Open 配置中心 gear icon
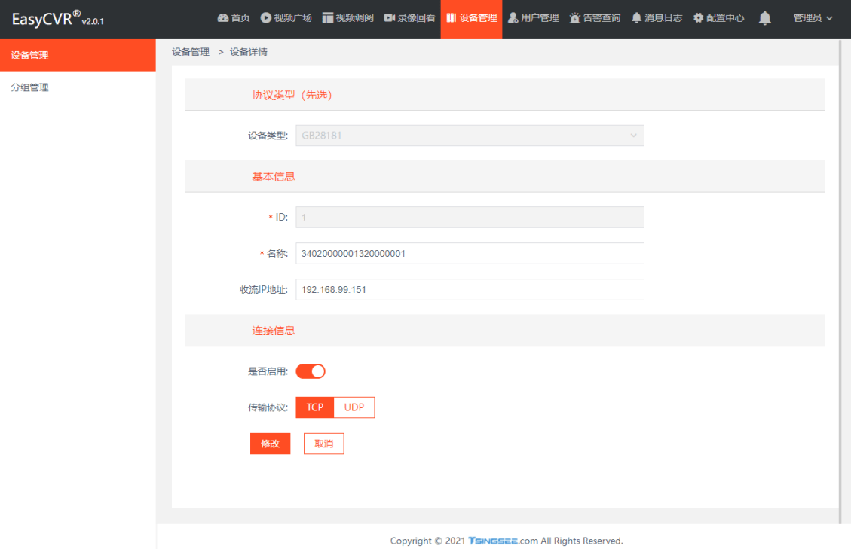The height and width of the screenshot is (549, 851). (x=699, y=17)
